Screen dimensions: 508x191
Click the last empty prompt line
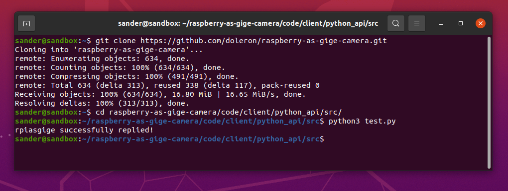click(169, 139)
